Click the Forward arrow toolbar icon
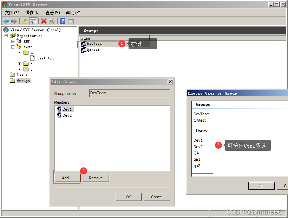Viewport: 288px width, 218px height. 14,21
